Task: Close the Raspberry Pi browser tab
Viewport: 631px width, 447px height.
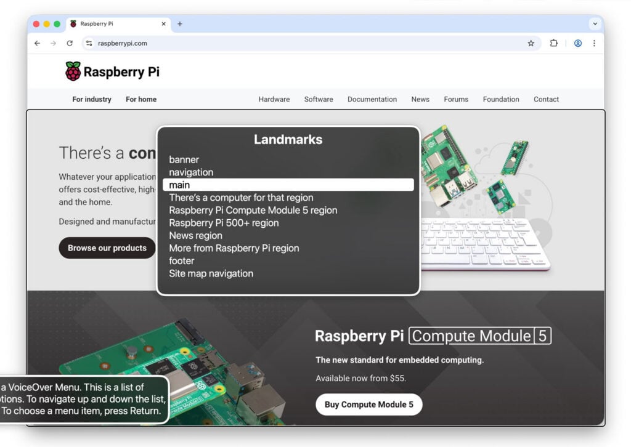Action: [x=164, y=24]
